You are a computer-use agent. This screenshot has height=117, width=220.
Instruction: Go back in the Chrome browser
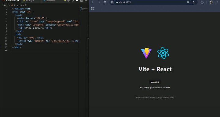click(x=93, y=2)
